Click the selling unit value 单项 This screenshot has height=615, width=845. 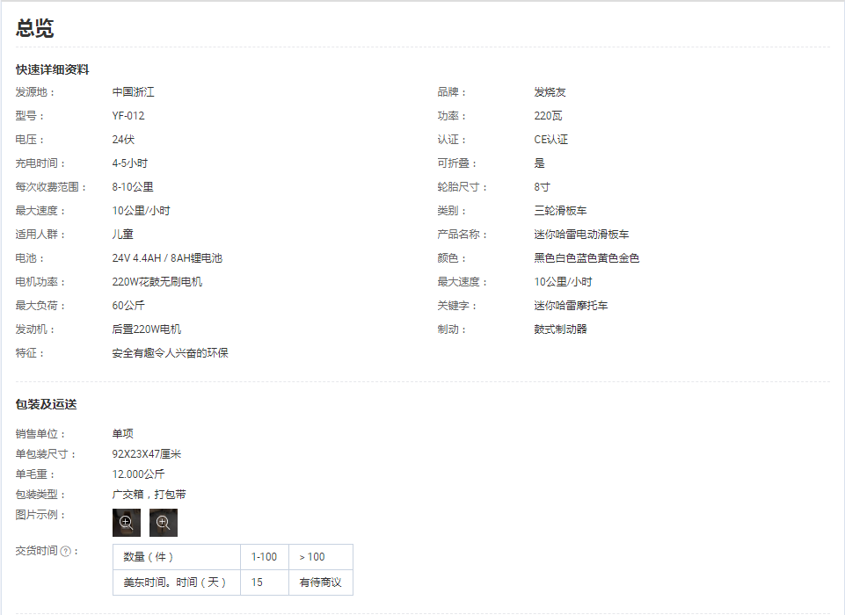pos(123,433)
